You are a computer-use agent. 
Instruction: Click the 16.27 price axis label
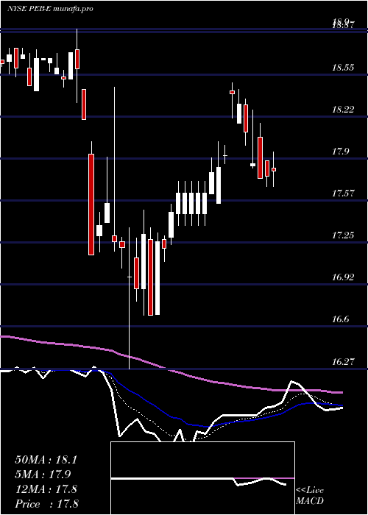[344, 362]
